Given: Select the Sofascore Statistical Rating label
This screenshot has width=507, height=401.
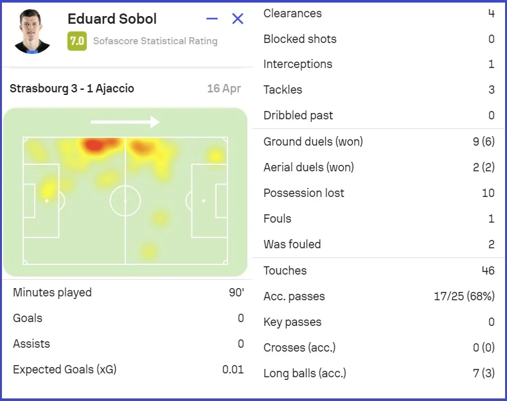Looking at the screenshot, I should coord(155,41).
